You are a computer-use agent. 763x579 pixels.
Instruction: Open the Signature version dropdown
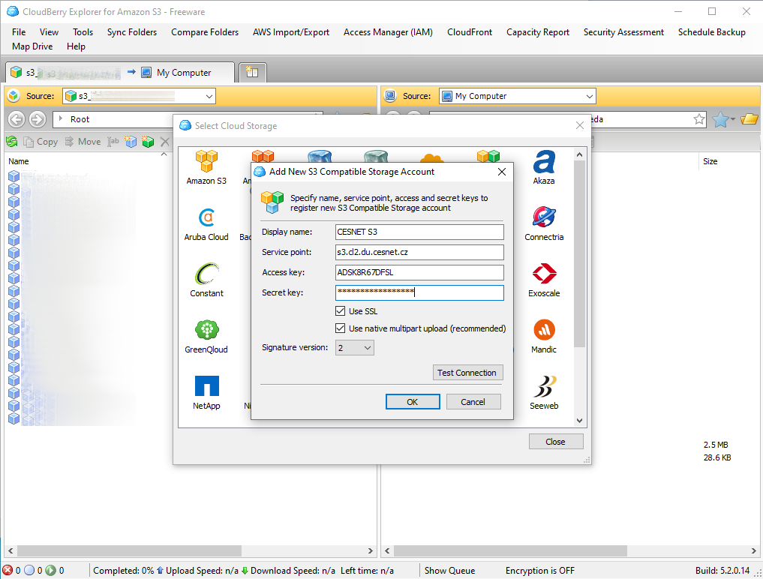355,348
